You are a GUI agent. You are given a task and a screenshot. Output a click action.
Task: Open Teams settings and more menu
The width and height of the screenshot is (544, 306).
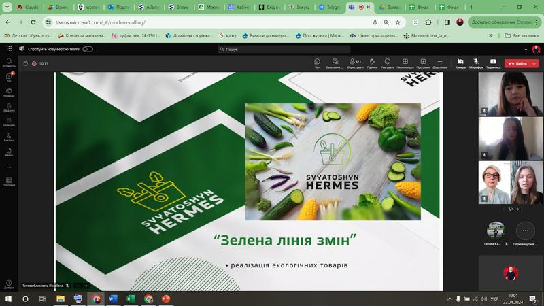click(525, 49)
